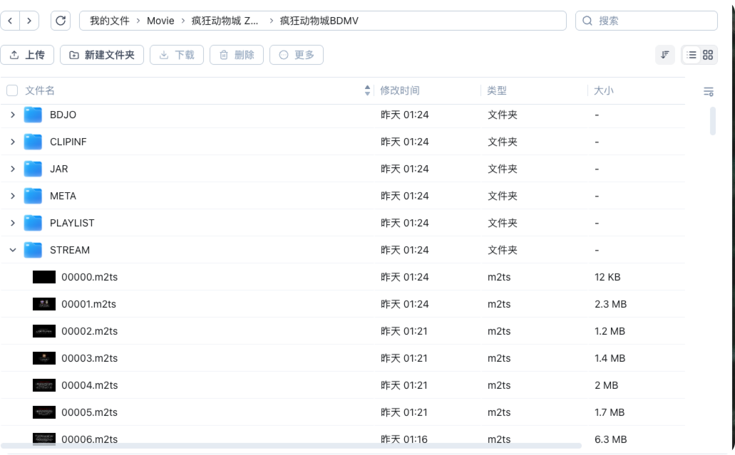Open the column settings icon

pyautogui.click(x=709, y=92)
